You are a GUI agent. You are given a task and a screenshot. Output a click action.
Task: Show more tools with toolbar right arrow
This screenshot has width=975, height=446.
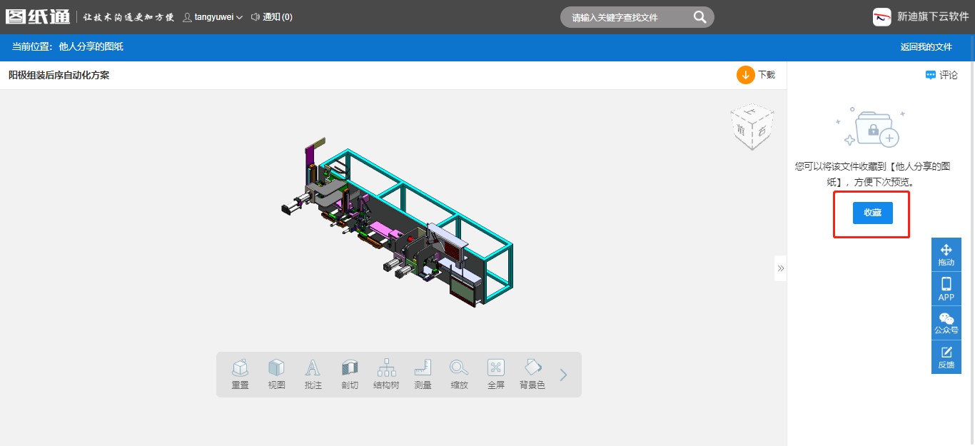point(563,375)
